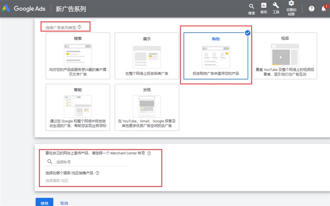The width and height of the screenshot is (330, 206).
Task: Click text 在整个网络上投放各类广告
Action: pyautogui.click(x=147, y=74)
